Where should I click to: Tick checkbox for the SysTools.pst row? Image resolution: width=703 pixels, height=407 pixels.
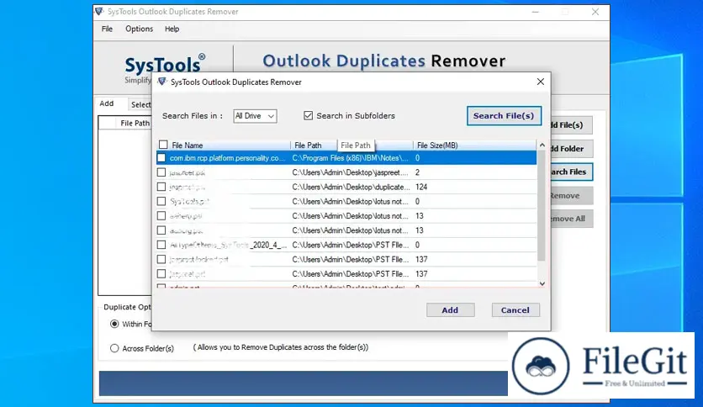161,201
